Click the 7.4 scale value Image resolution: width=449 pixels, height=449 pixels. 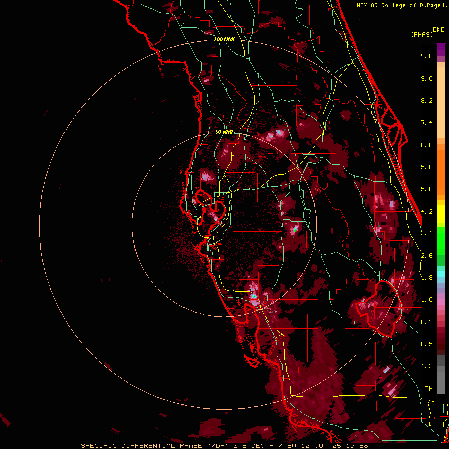[x=427, y=123]
